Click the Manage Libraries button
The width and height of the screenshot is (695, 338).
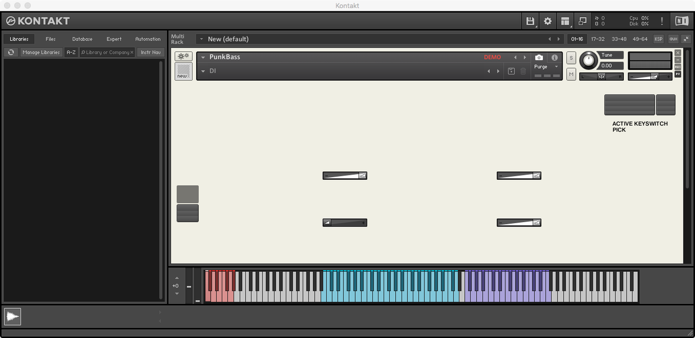point(41,53)
